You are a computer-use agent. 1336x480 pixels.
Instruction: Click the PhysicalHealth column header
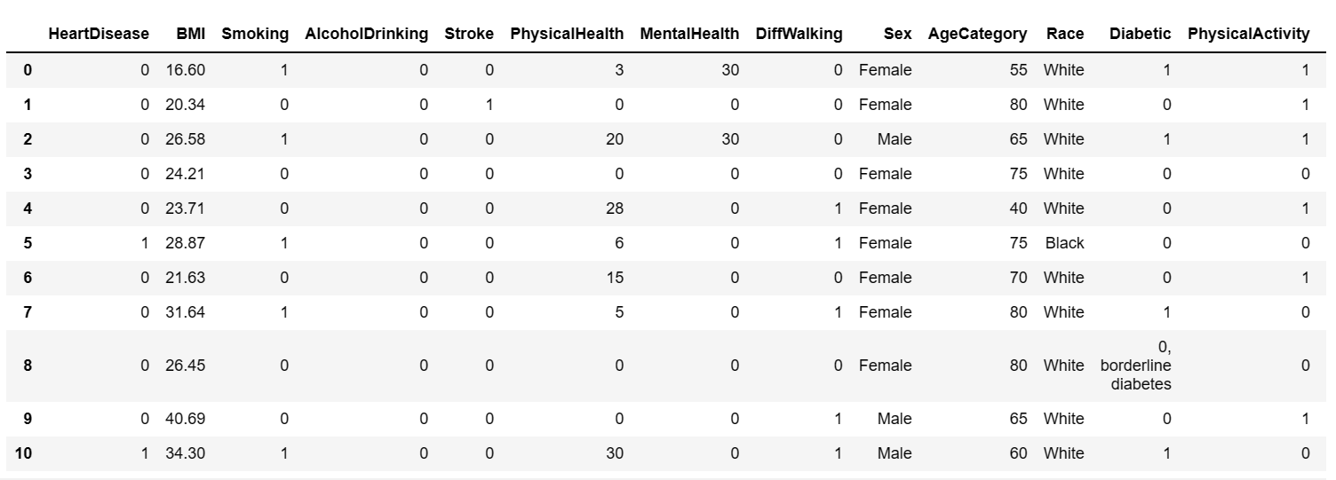pos(567,34)
